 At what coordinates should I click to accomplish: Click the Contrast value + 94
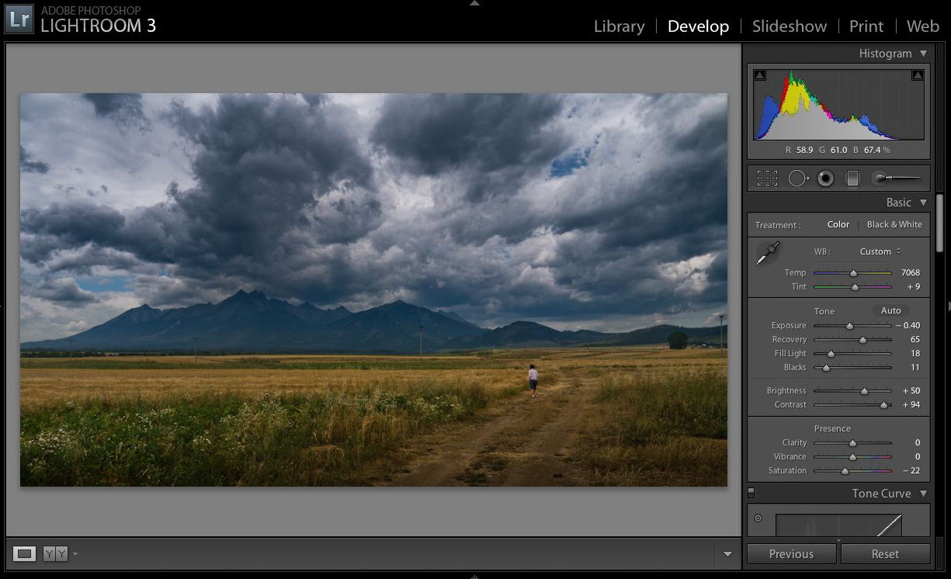[x=911, y=405]
